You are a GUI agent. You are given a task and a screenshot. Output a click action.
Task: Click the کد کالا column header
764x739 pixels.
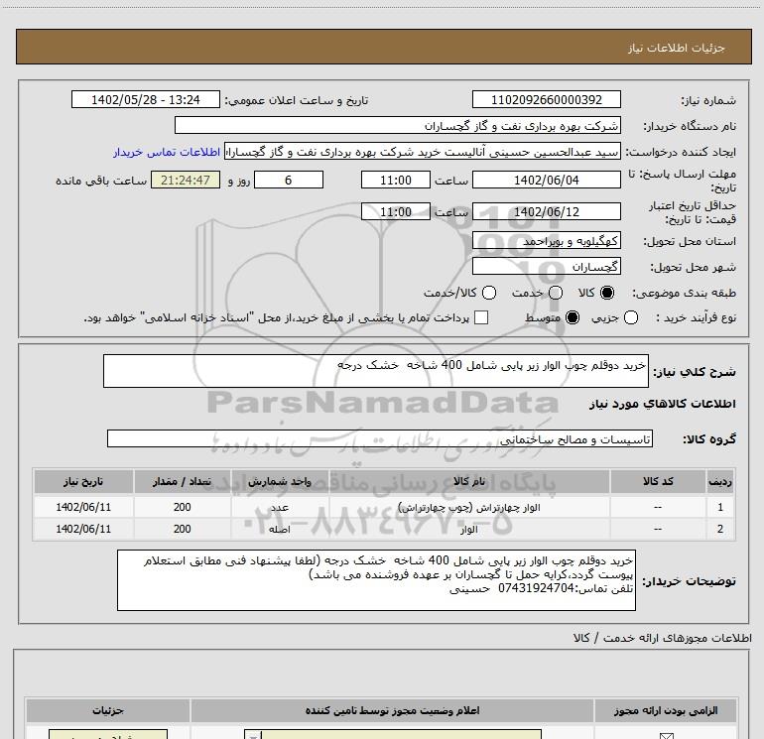pyautogui.click(x=658, y=481)
